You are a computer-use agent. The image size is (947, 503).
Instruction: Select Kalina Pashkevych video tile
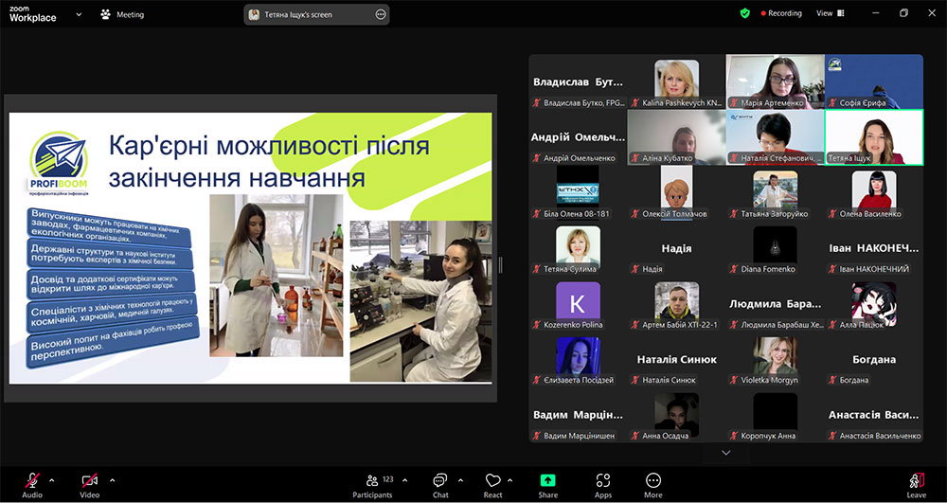tap(676, 81)
